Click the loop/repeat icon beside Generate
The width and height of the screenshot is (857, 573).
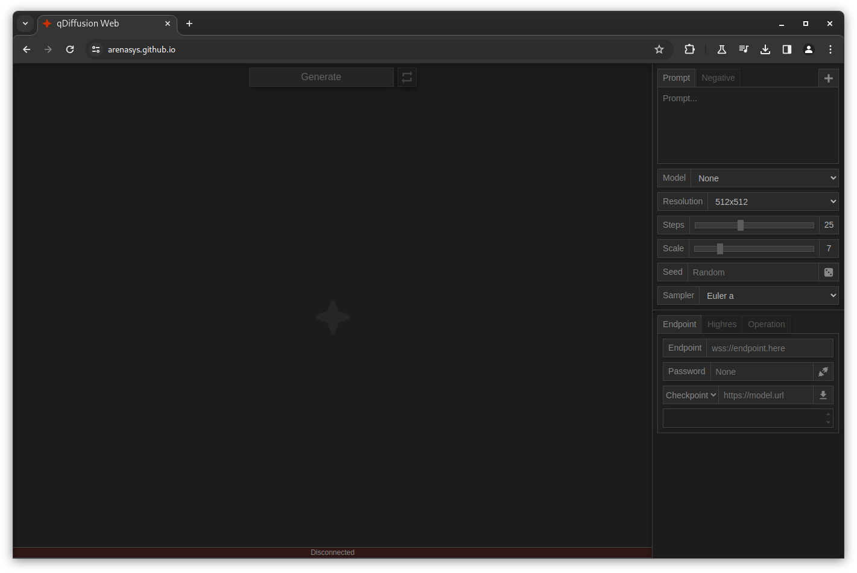(407, 77)
